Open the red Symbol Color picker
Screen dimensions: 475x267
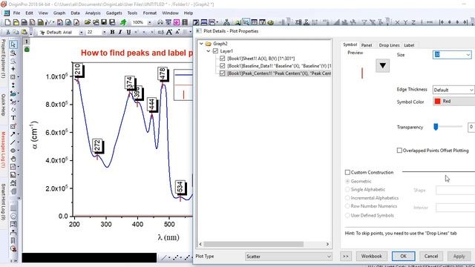pyautogui.click(x=453, y=102)
